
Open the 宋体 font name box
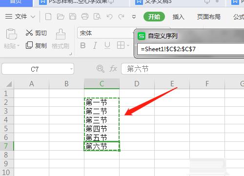[x=106, y=33]
